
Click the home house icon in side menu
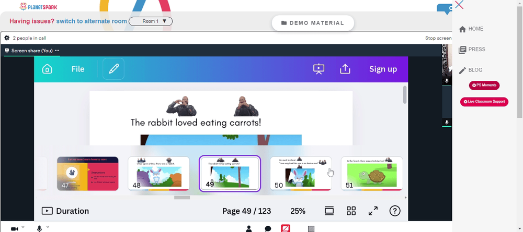pos(462,29)
